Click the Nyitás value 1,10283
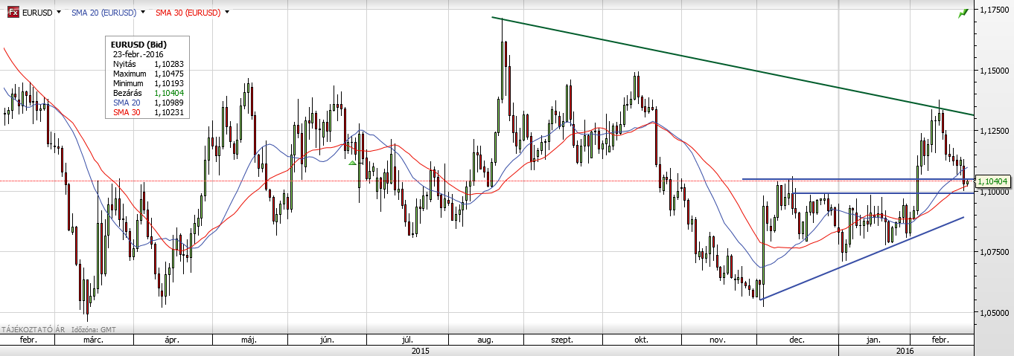 (x=168, y=65)
